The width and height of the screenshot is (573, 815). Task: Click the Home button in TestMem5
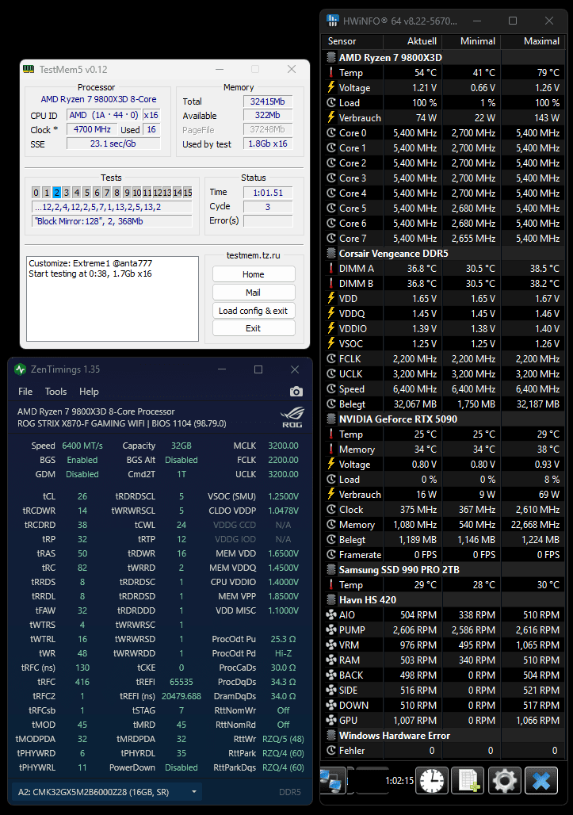(254, 274)
